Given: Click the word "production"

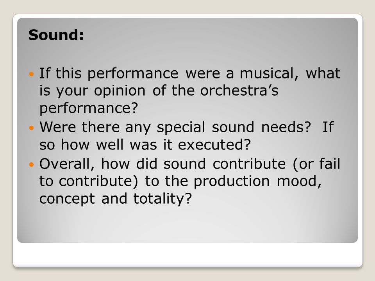Looking at the screenshot, I should click(x=232, y=182).
